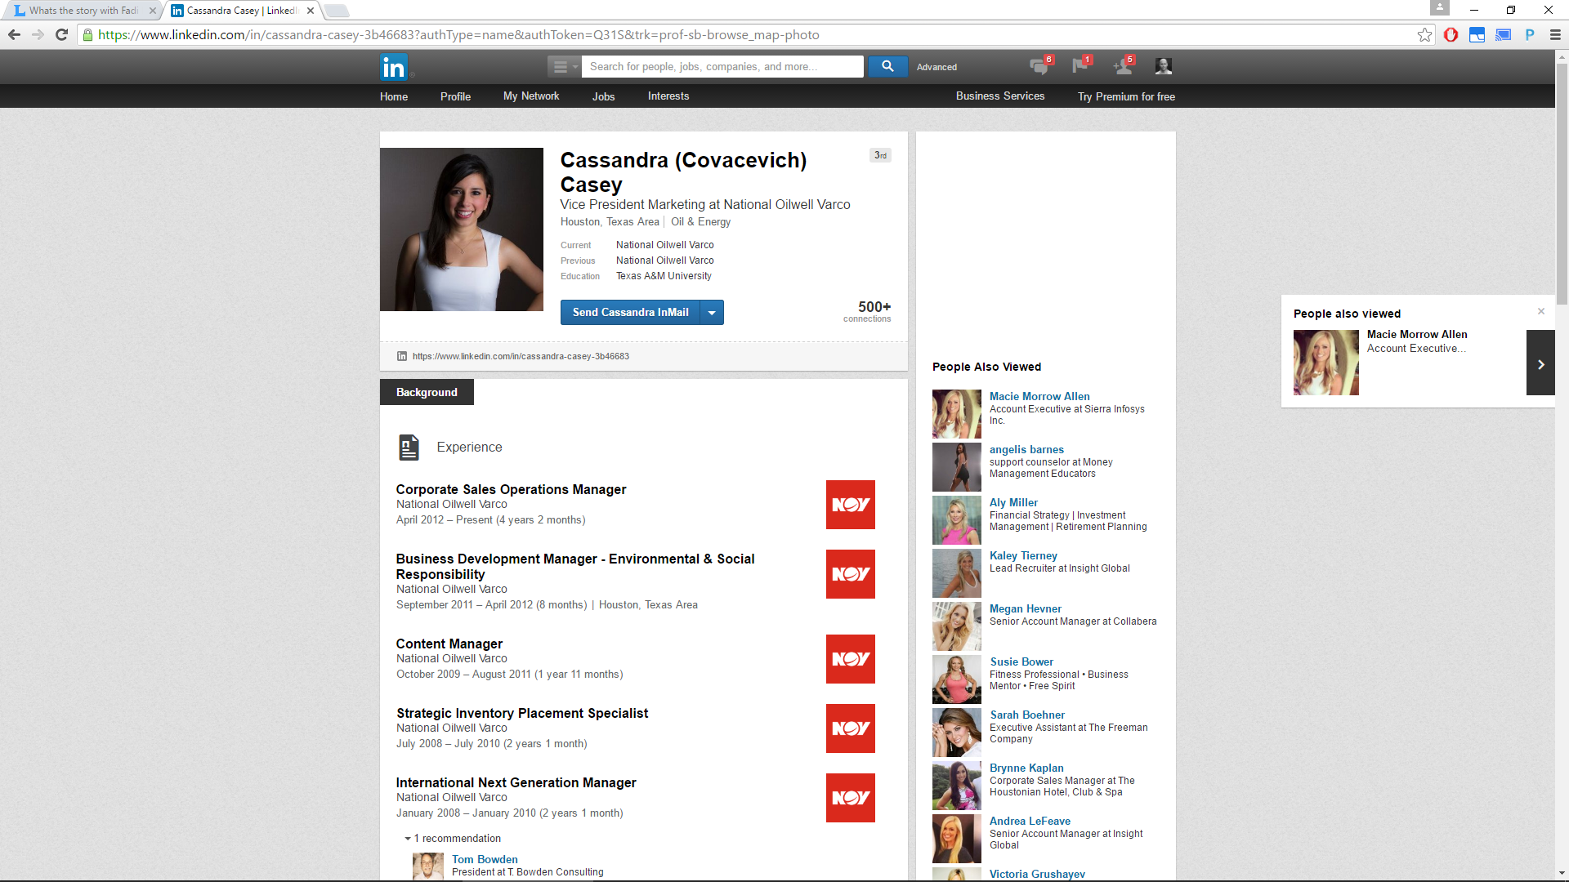Click the blue search magnifier button

[887, 66]
